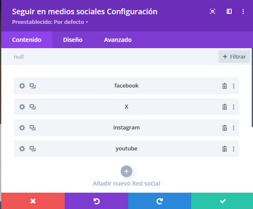Open the module header three-dot menu
Screen dimensions: 253x209
243,11
